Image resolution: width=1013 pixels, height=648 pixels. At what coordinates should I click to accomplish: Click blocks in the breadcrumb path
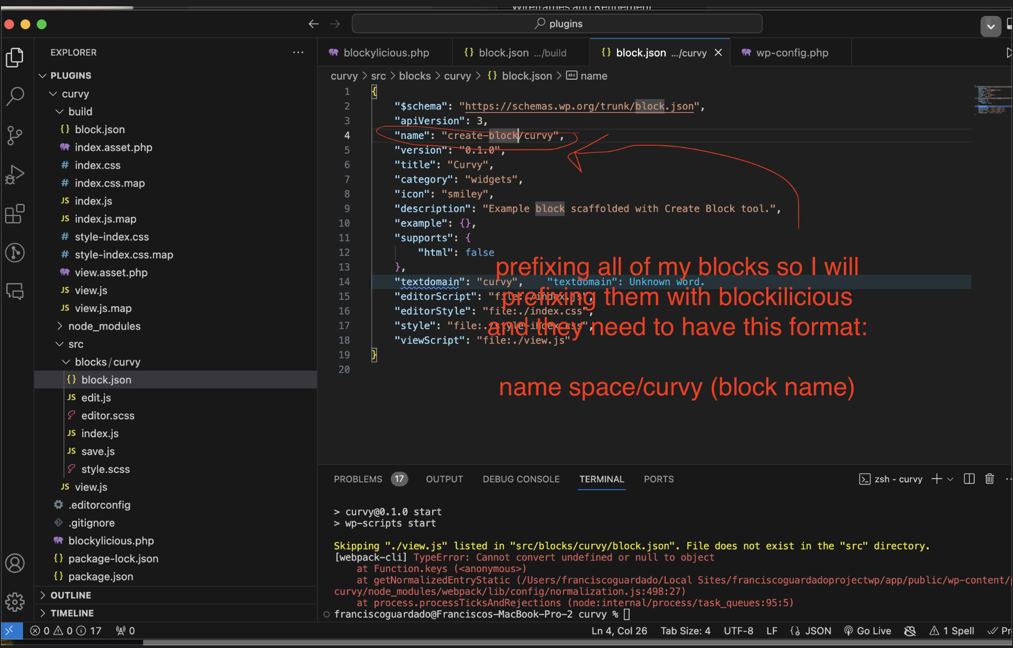click(415, 76)
